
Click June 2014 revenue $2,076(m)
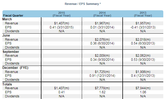102,40
